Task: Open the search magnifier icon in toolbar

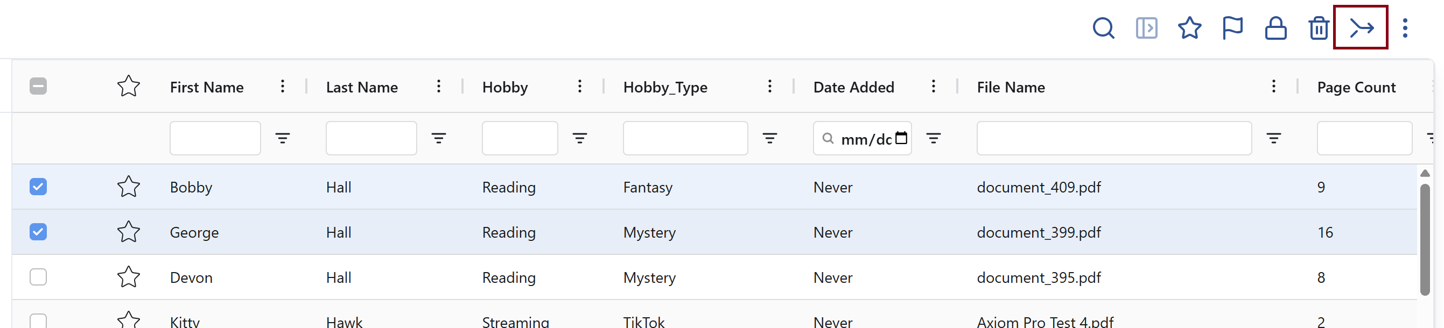Action: (1103, 28)
